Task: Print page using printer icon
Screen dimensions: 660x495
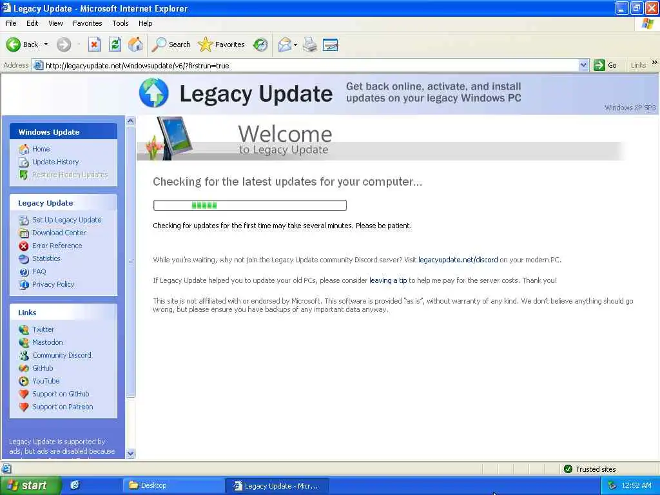Action: [310, 44]
